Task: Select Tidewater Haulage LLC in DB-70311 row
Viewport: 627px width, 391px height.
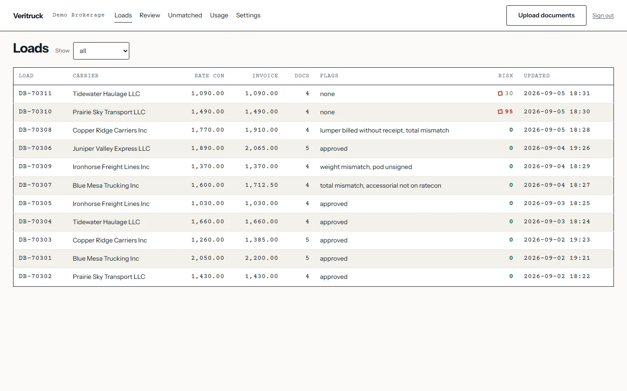Action: tap(106, 94)
